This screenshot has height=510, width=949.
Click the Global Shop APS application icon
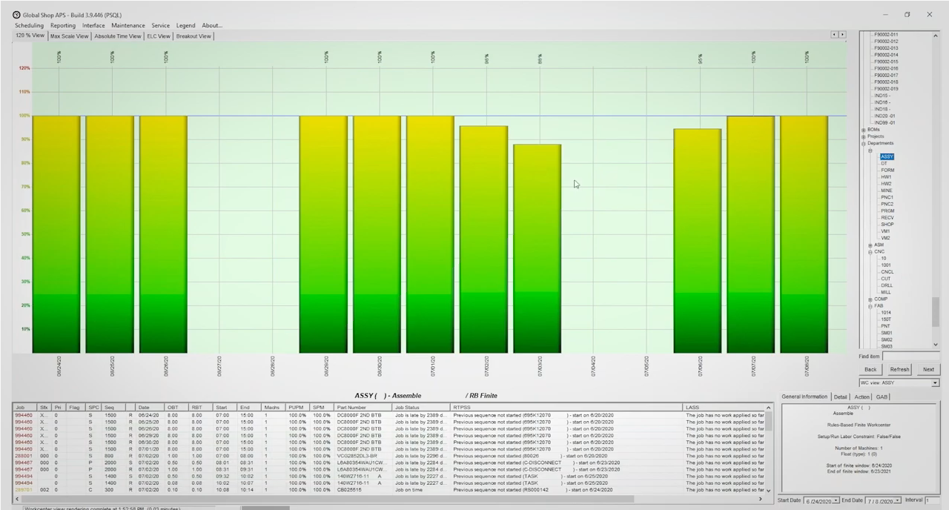[x=16, y=15]
